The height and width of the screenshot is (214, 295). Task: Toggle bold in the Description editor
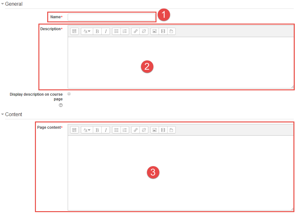point(97,31)
